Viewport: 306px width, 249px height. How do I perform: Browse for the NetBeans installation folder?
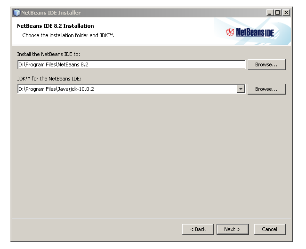click(x=266, y=64)
